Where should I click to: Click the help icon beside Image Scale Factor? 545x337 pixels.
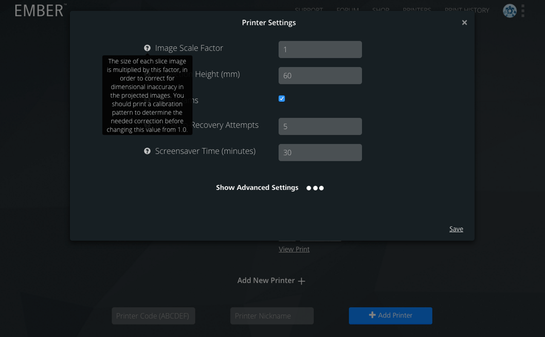coord(148,48)
